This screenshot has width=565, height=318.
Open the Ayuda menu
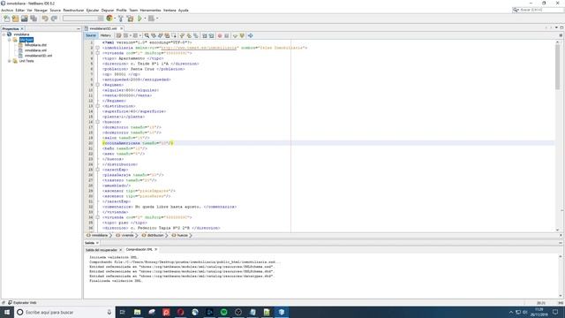[x=184, y=10]
